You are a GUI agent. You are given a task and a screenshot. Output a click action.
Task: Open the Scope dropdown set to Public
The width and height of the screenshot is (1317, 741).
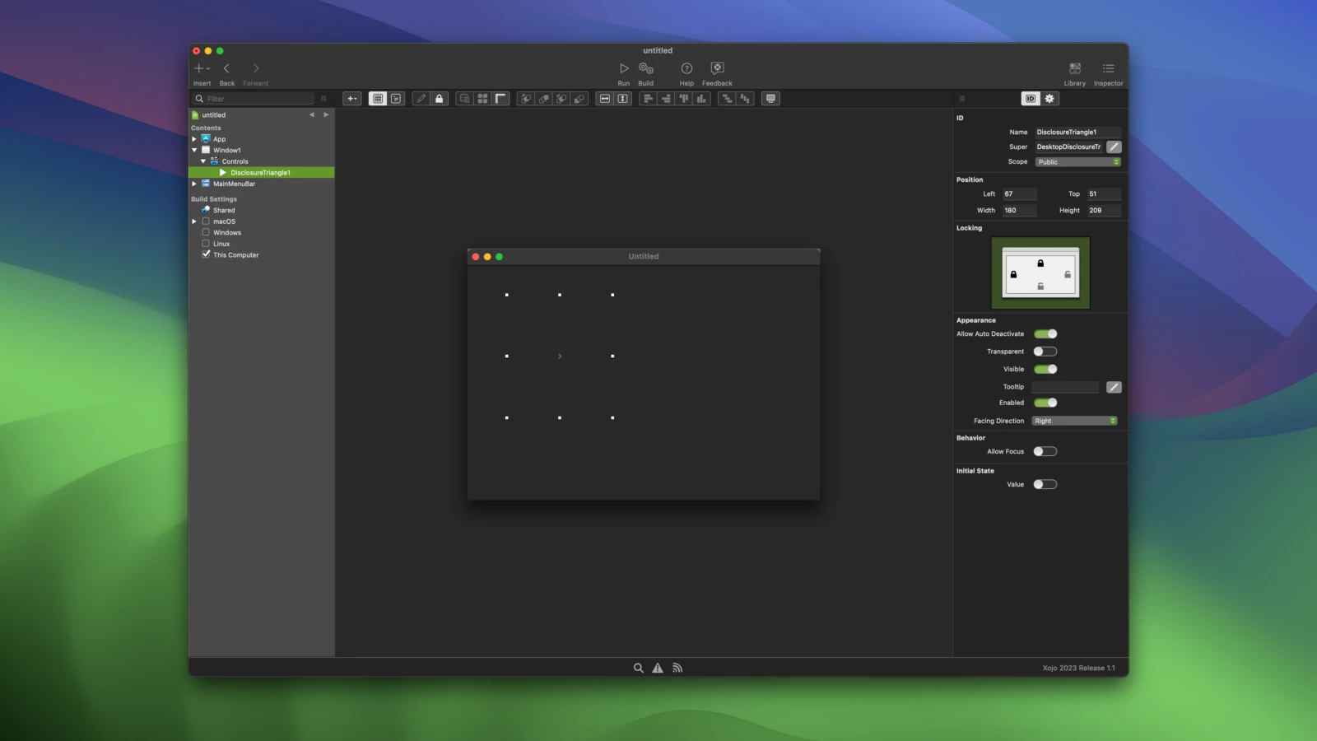pyautogui.click(x=1077, y=162)
